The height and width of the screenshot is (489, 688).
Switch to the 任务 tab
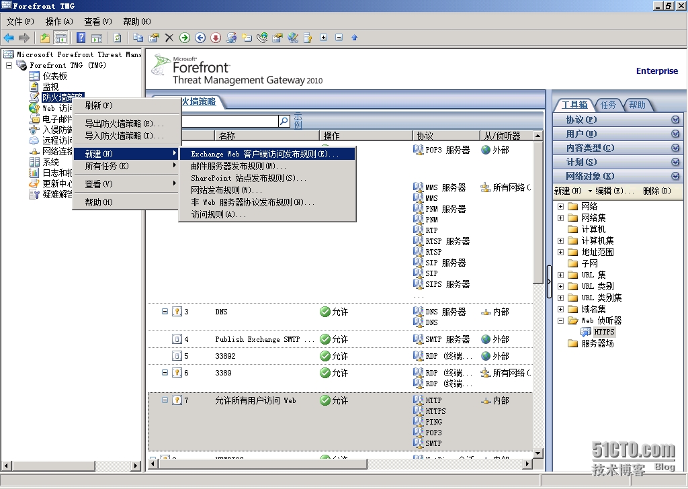tap(608, 105)
